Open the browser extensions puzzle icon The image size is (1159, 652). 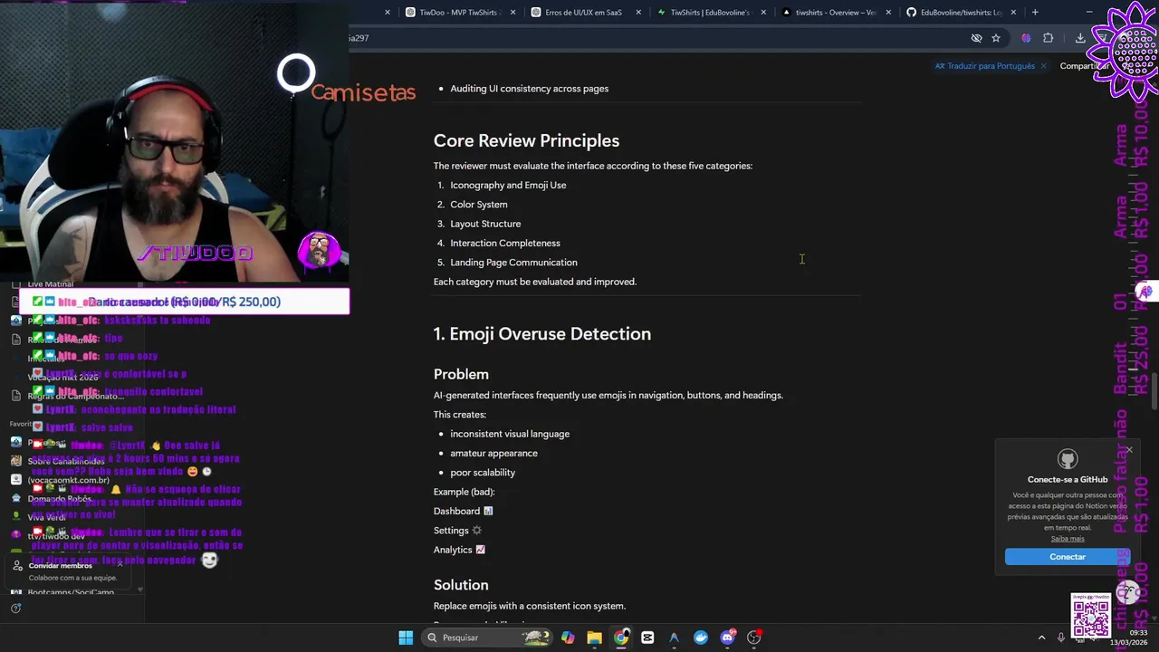[x=1048, y=38]
